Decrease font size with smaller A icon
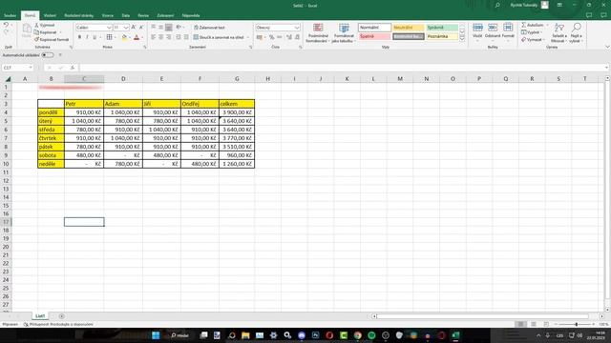 [141, 28]
